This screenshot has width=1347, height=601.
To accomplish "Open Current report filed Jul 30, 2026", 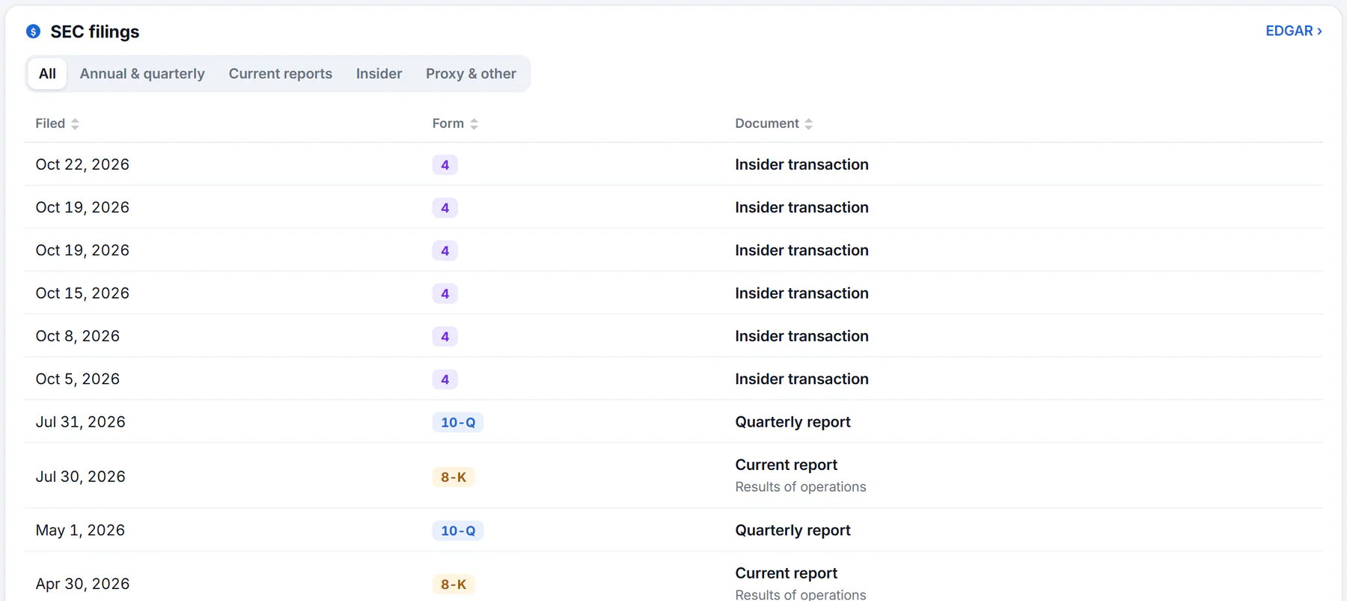I will click(786, 465).
